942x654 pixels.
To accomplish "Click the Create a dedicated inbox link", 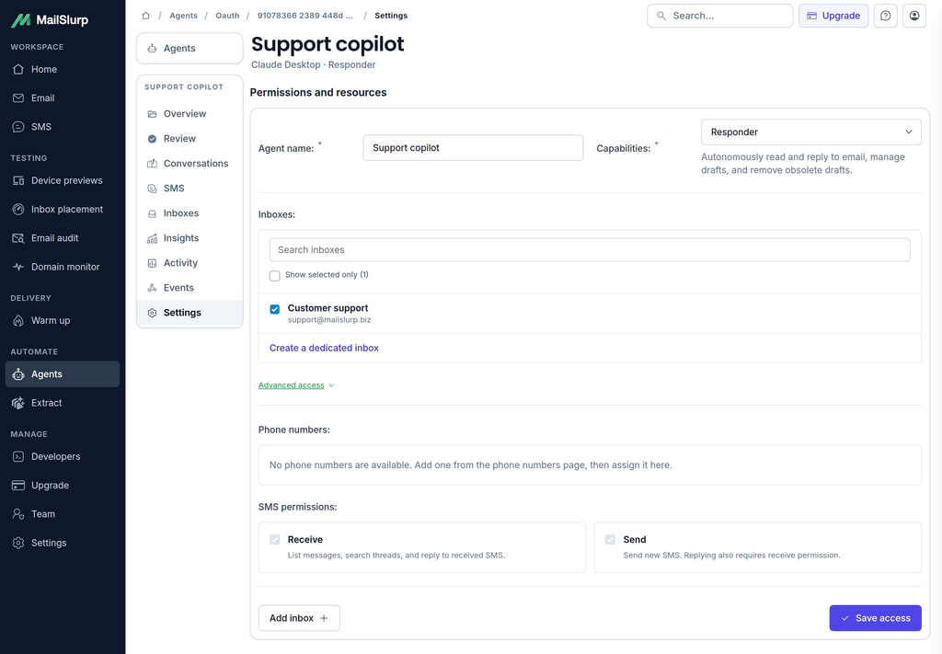I will pyautogui.click(x=324, y=348).
